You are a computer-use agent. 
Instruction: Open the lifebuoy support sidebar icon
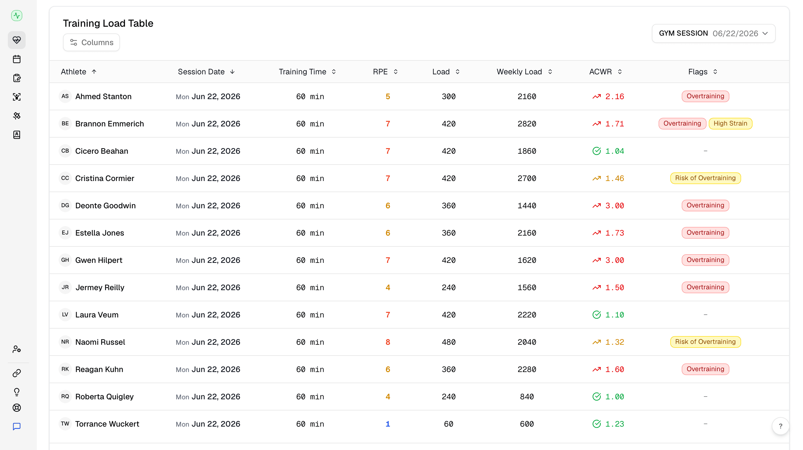[x=16, y=408]
